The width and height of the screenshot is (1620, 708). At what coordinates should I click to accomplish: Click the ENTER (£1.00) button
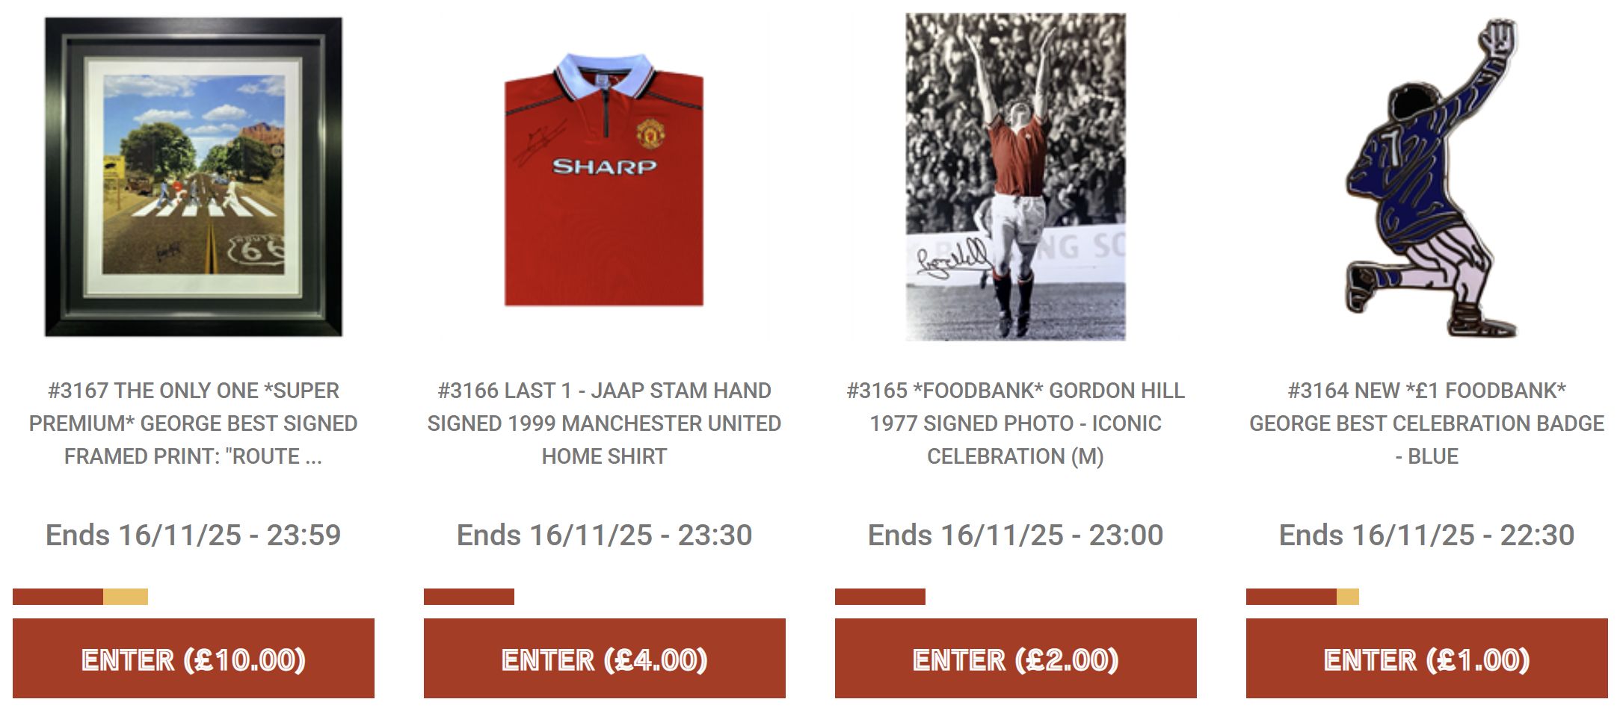1427,659
